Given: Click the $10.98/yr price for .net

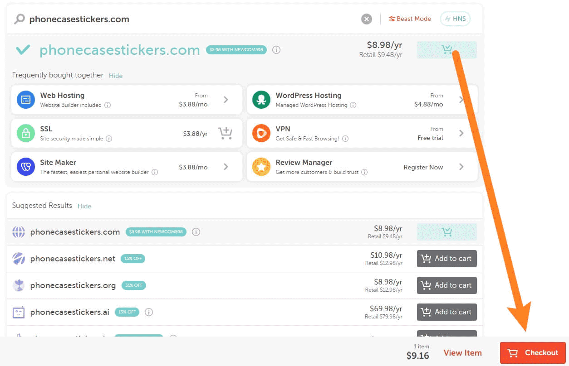Looking at the screenshot, I should point(386,255).
